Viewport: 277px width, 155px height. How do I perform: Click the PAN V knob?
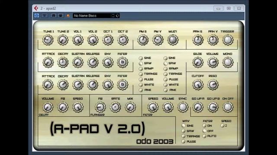tap(213, 40)
